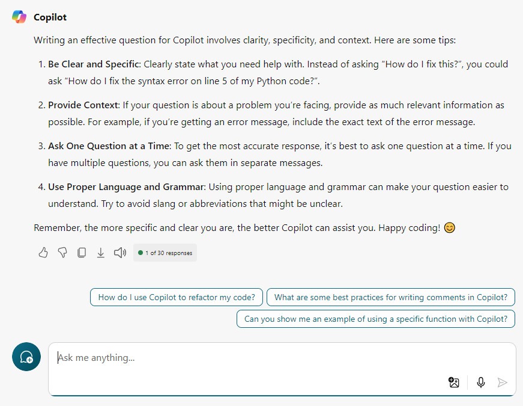The image size is (523, 406).
Task: Read the response aloud with speaker icon
Action: pyautogui.click(x=120, y=253)
